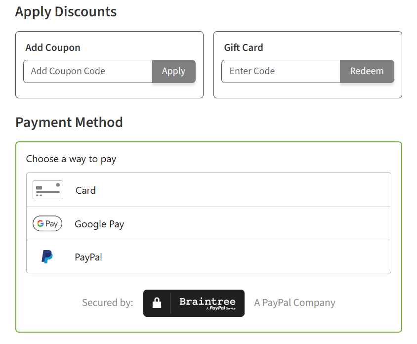Click the Add Coupon section label
Screen dimensions: 417x344
point(53,47)
